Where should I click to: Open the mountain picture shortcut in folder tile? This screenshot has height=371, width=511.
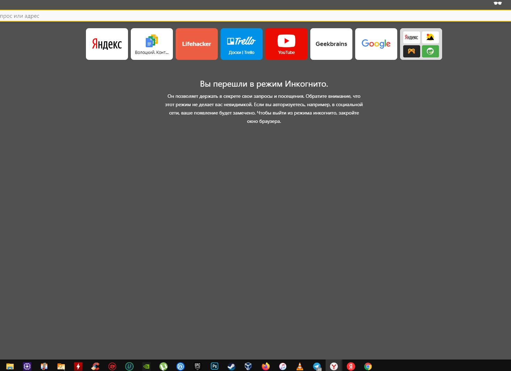point(430,37)
